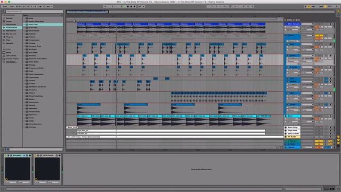Select Audio Effects category in browser

(12, 28)
